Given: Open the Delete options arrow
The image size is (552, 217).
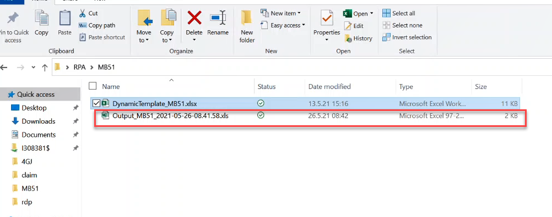Looking at the screenshot, I should click(x=194, y=40).
